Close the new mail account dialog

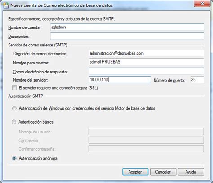(x=202, y=4)
